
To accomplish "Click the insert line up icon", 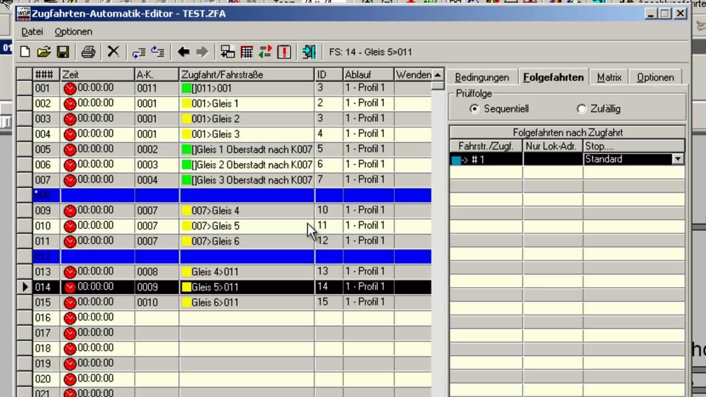I will [x=158, y=52].
